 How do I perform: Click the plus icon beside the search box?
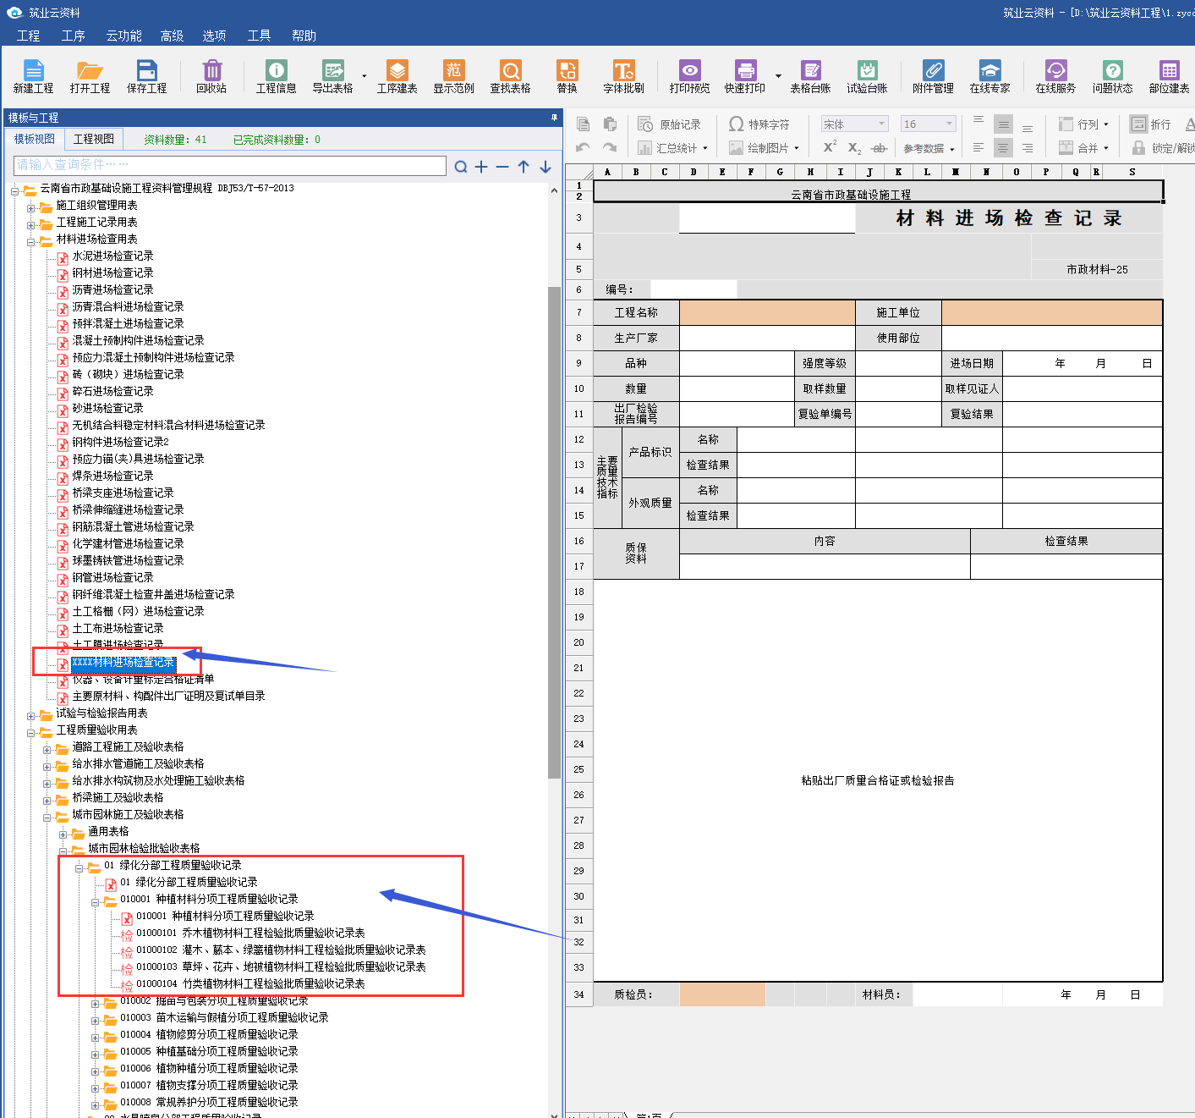click(x=481, y=167)
